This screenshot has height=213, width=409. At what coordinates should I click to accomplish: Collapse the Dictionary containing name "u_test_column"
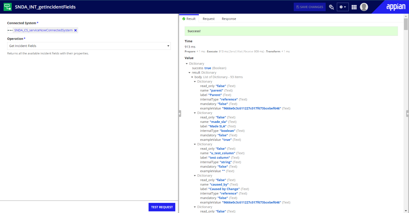195,144
